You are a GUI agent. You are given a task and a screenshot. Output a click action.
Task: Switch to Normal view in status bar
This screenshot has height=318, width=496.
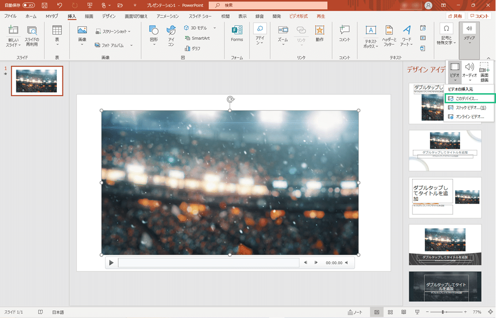tap(377, 312)
